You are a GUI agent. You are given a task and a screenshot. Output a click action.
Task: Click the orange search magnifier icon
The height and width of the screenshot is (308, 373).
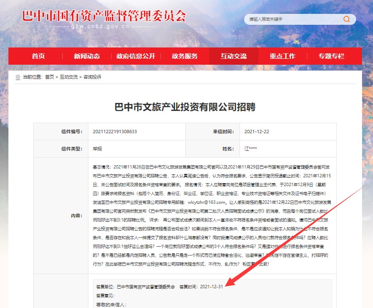click(x=346, y=19)
